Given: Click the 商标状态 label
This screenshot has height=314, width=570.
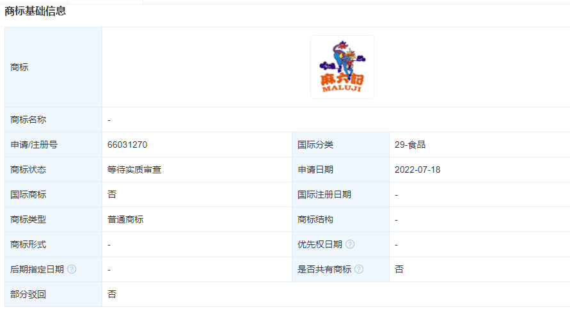Looking at the screenshot, I should (x=28, y=169).
